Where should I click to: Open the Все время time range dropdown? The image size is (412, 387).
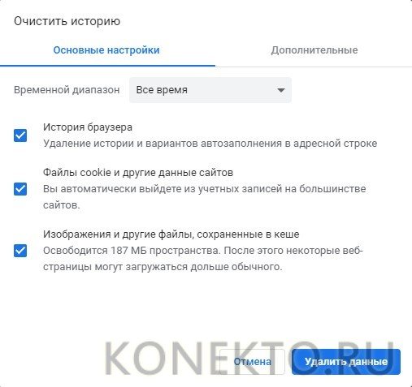tap(210, 90)
